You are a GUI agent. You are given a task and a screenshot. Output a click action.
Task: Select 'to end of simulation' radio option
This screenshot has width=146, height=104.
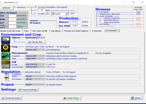coord(36,7)
